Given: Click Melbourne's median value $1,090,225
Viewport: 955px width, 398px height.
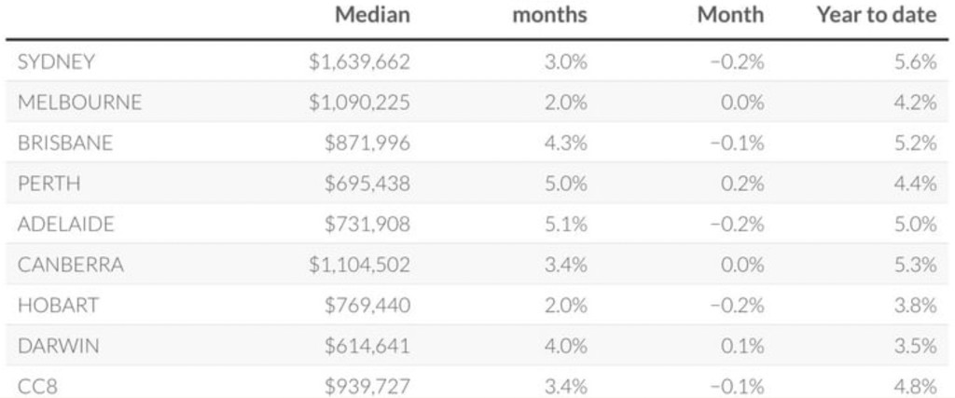Looking at the screenshot, I should tap(359, 103).
